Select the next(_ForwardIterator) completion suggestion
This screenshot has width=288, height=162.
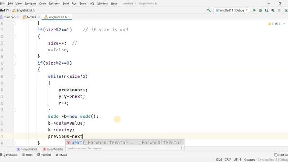pyautogui.click(x=125, y=143)
